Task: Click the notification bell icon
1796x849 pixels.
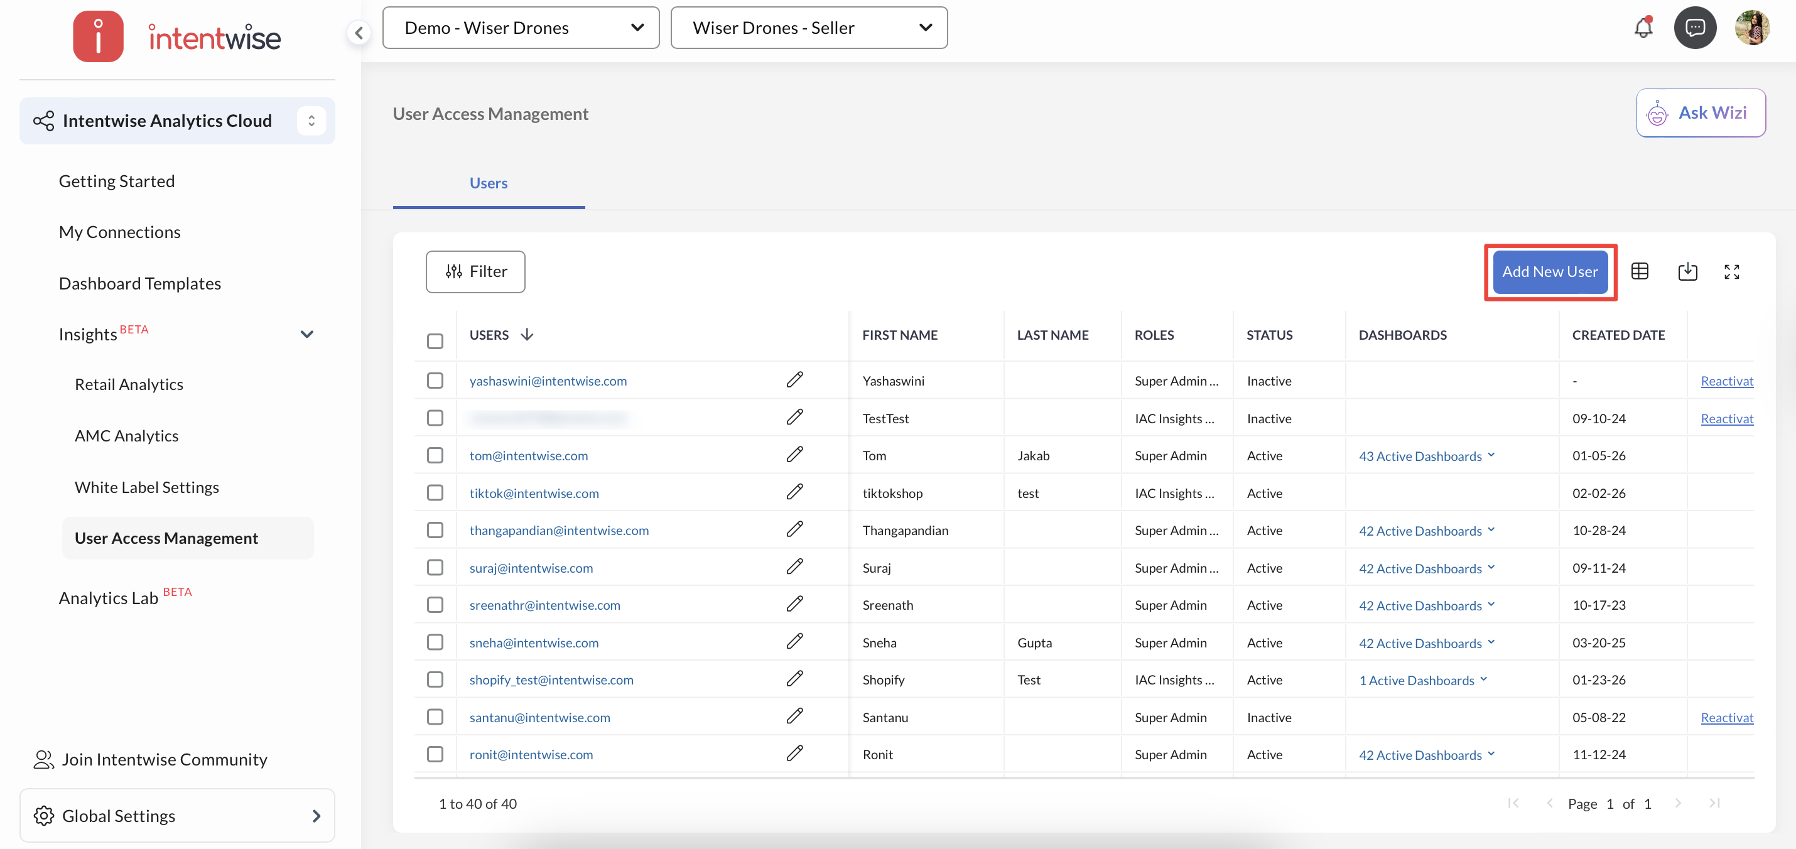Action: (1643, 28)
